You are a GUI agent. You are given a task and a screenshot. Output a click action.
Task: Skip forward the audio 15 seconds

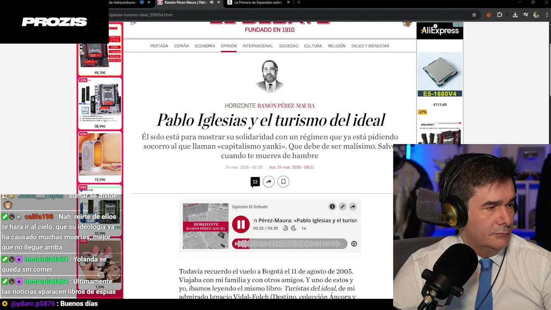pyautogui.click(x=294, y=228)
